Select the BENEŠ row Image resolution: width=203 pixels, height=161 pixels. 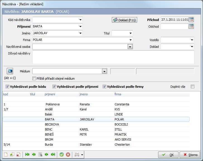tap(96, 134)
